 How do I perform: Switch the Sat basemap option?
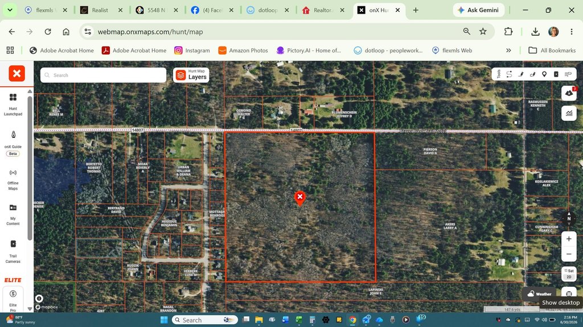click(x=569, y=271)
